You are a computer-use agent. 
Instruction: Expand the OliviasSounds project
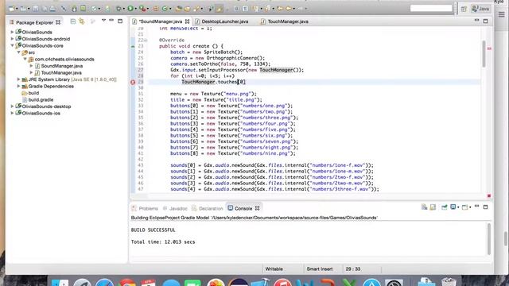tap(13, 32)
